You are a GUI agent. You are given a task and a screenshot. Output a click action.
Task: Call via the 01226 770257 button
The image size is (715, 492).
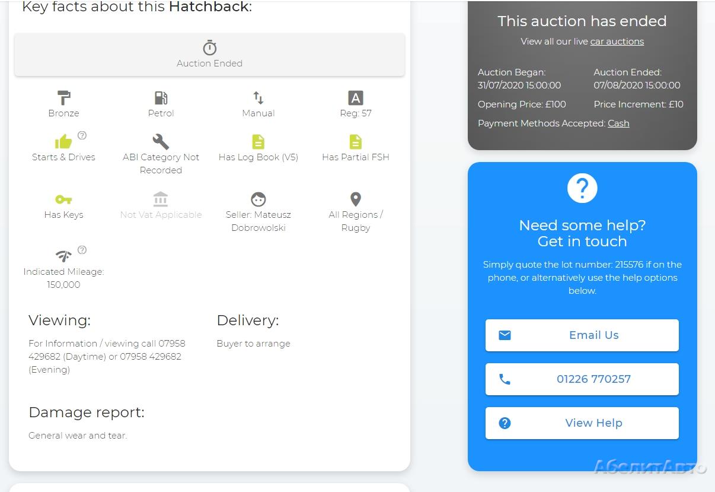(x=582, y=379)
